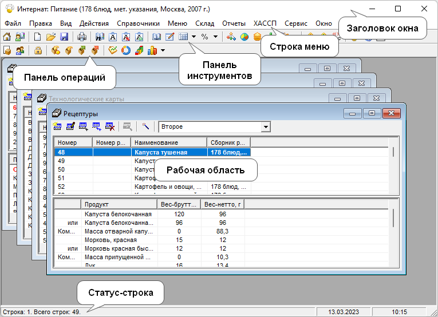Click the padlock icon in operations panel

[x=38, y=50]
